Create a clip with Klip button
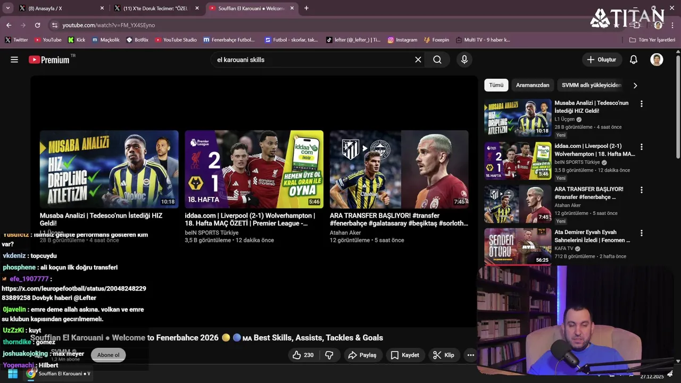Screen dimensions: 681x383 coord(444,355)
